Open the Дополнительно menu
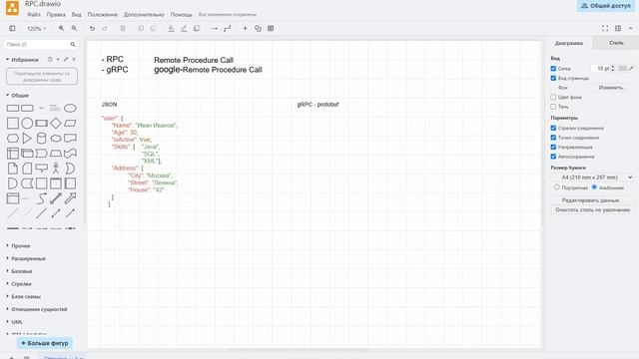Screen dimensions: 639x359 (144, 14)
